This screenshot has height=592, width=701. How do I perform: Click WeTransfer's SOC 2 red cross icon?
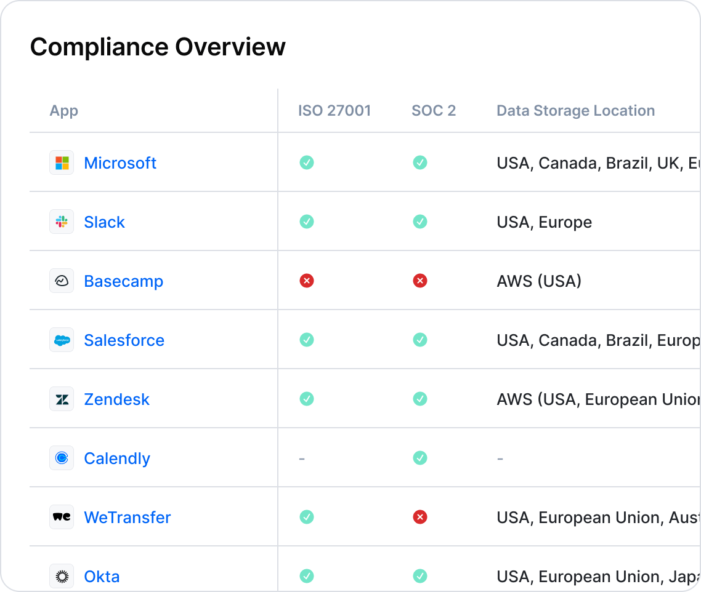tap(419, 517)
